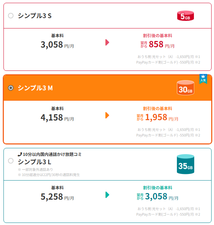Screen dimensions: 214x225
Task: Click the red 5GB data icon
Action: point(185,16)
